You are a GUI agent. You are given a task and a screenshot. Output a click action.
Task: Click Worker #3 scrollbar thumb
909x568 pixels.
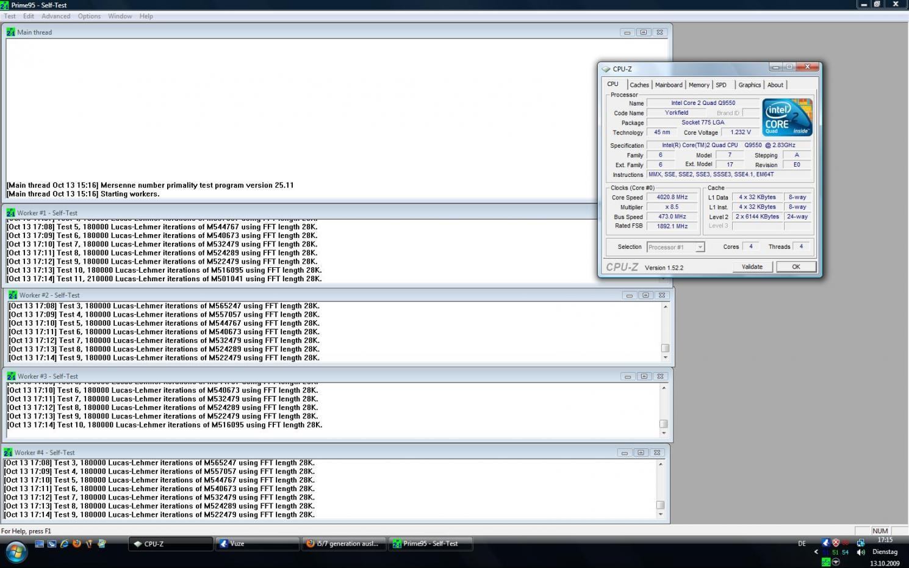pos(664,423)
